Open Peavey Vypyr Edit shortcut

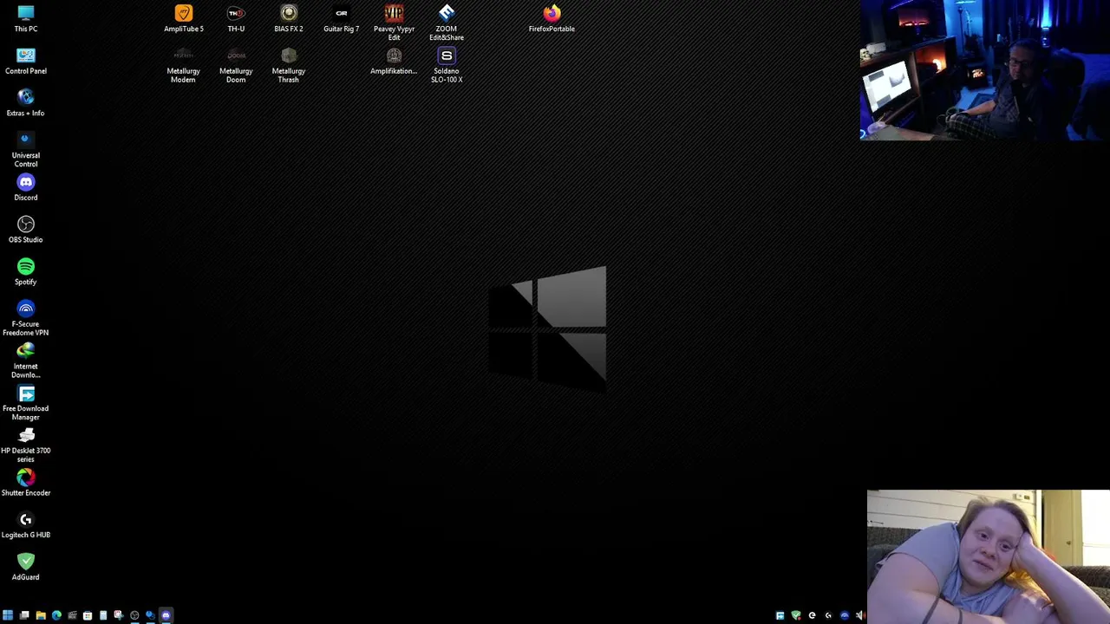point(394,23)
